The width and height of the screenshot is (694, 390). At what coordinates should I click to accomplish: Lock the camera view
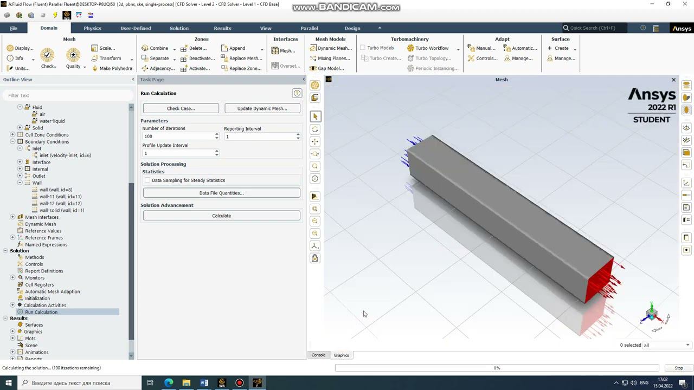tap(315, 258)
